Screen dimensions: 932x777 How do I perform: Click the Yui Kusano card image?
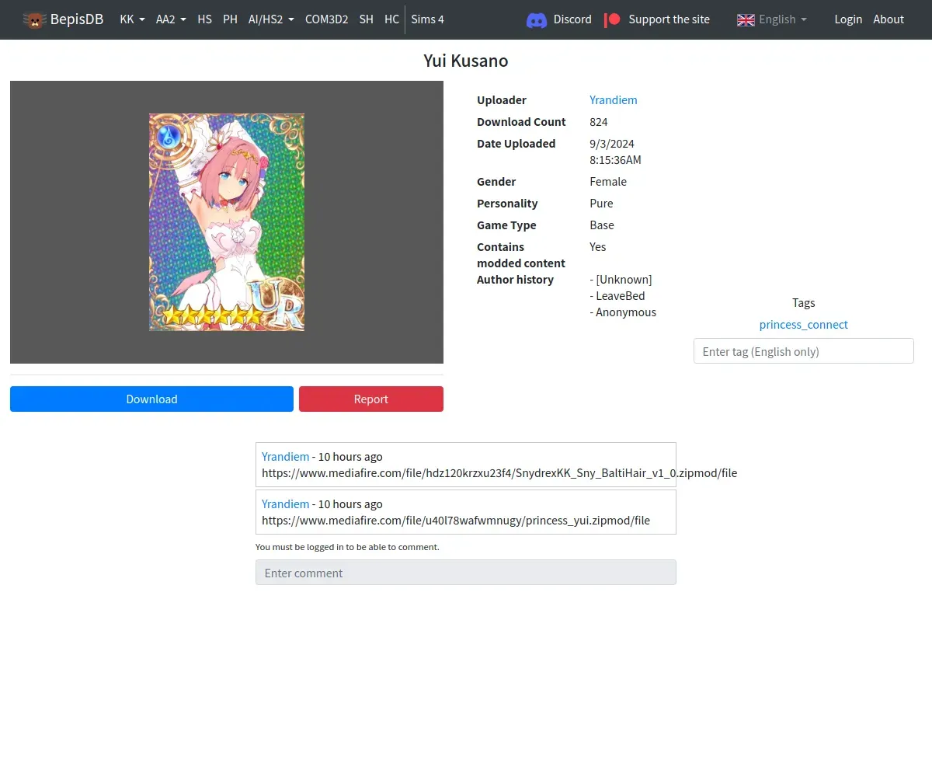[227, 222]
